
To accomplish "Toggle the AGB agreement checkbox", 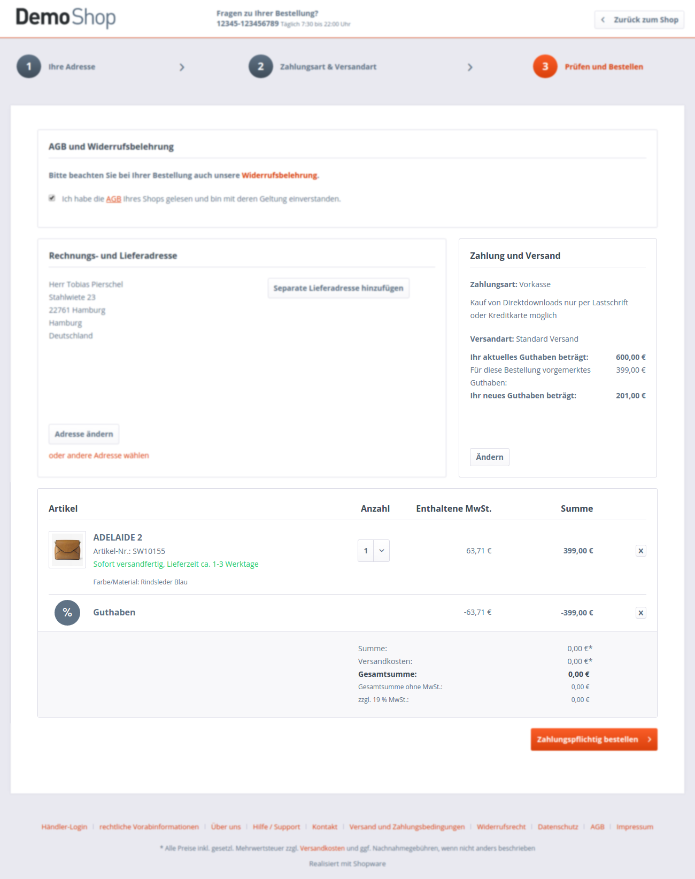I will 52,198.
